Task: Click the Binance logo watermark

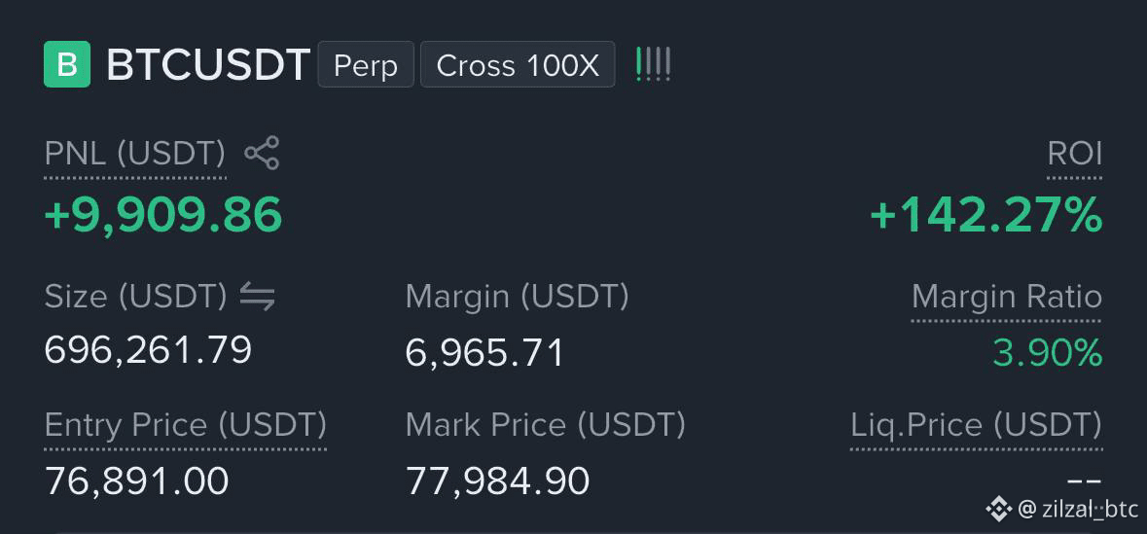Action: (x=998, y=508)
